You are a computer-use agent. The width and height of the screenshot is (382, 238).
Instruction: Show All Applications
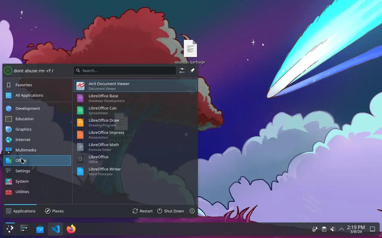[x=37, y=95]
